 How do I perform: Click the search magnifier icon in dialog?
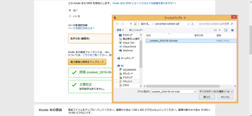point(232,24)
